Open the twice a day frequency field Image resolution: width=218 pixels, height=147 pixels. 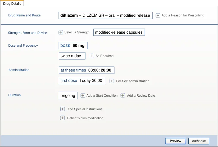[x=72, y=56]
